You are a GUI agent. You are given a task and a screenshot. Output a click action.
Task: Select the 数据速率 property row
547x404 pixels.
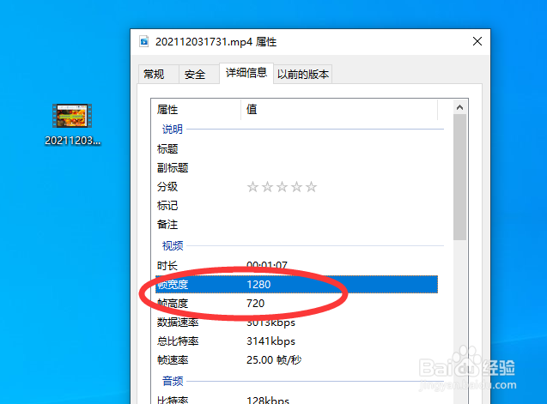[x=296, y=322]
